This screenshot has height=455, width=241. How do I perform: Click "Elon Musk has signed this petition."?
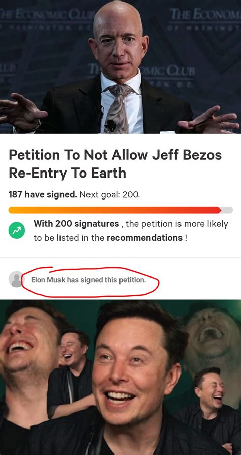(x=88, y=280)
